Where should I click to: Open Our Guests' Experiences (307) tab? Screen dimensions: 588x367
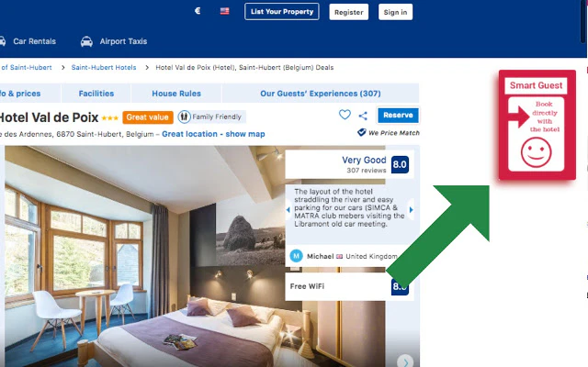(321, 94)
